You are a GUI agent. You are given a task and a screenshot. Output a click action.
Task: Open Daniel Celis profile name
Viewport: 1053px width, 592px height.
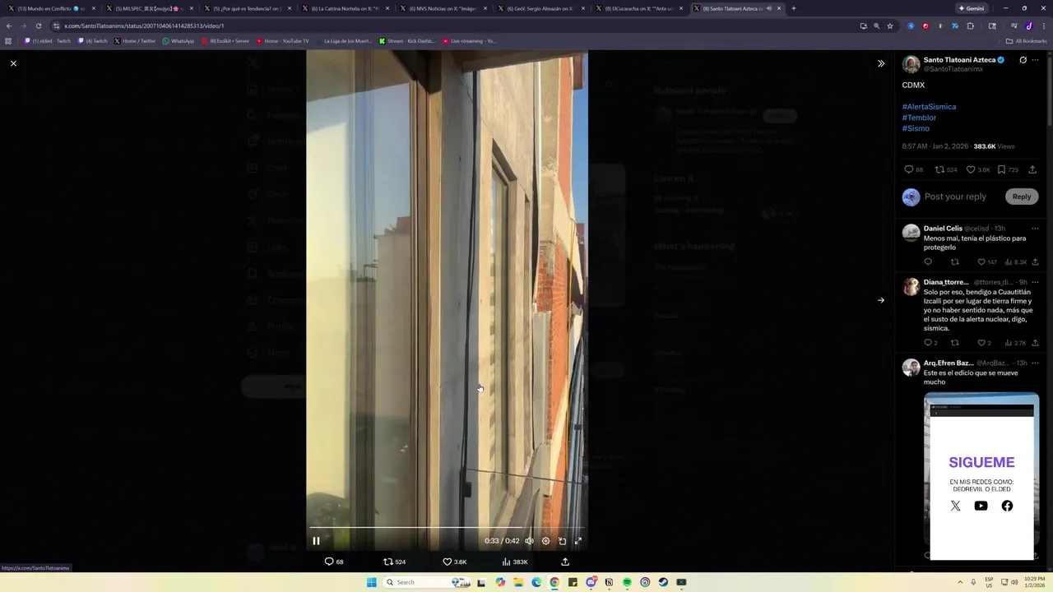[943, 229]
